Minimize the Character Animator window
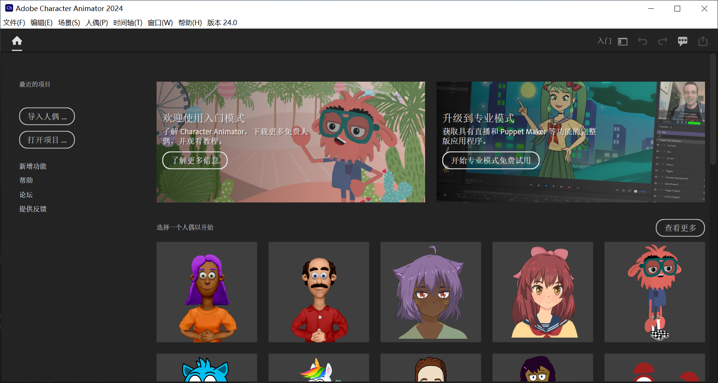The height and width of the screenshot is (383, 718). [651, 8]
